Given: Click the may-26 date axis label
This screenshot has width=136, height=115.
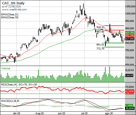Looking at the screenshot, I should click(39, 113).
